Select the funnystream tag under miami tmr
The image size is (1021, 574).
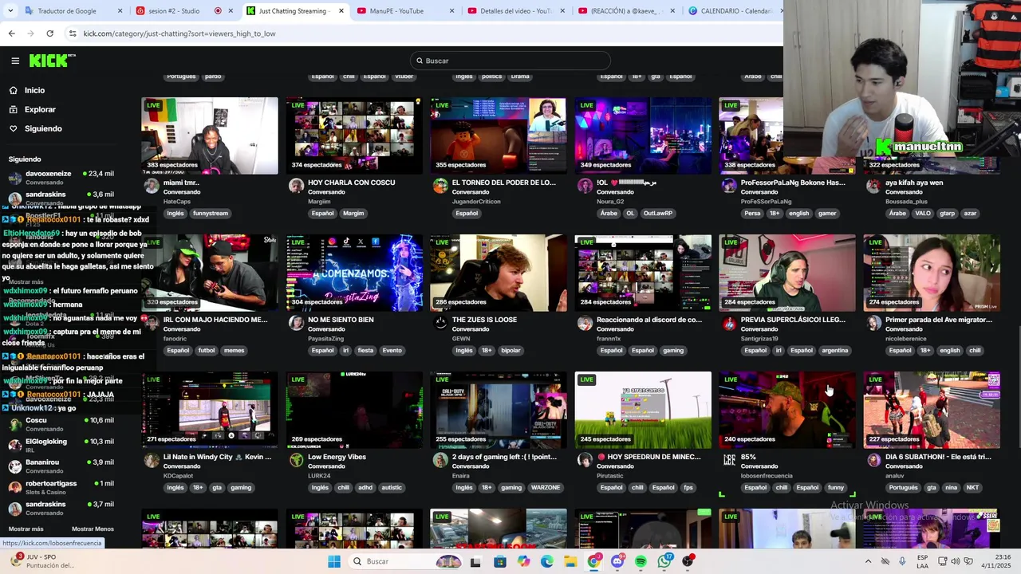[211, 213]
